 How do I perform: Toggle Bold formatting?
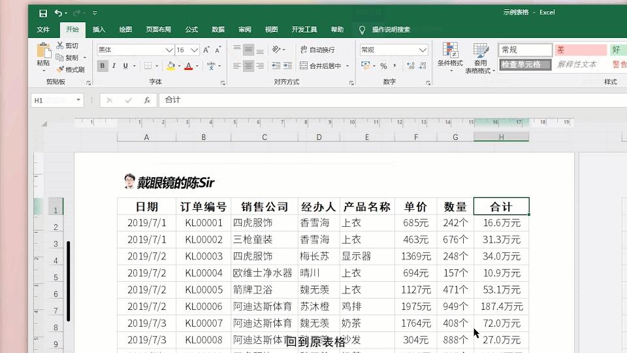(103, 65)
